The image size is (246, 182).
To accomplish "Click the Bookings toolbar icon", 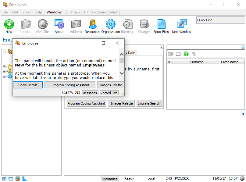I will click(127, 24).
